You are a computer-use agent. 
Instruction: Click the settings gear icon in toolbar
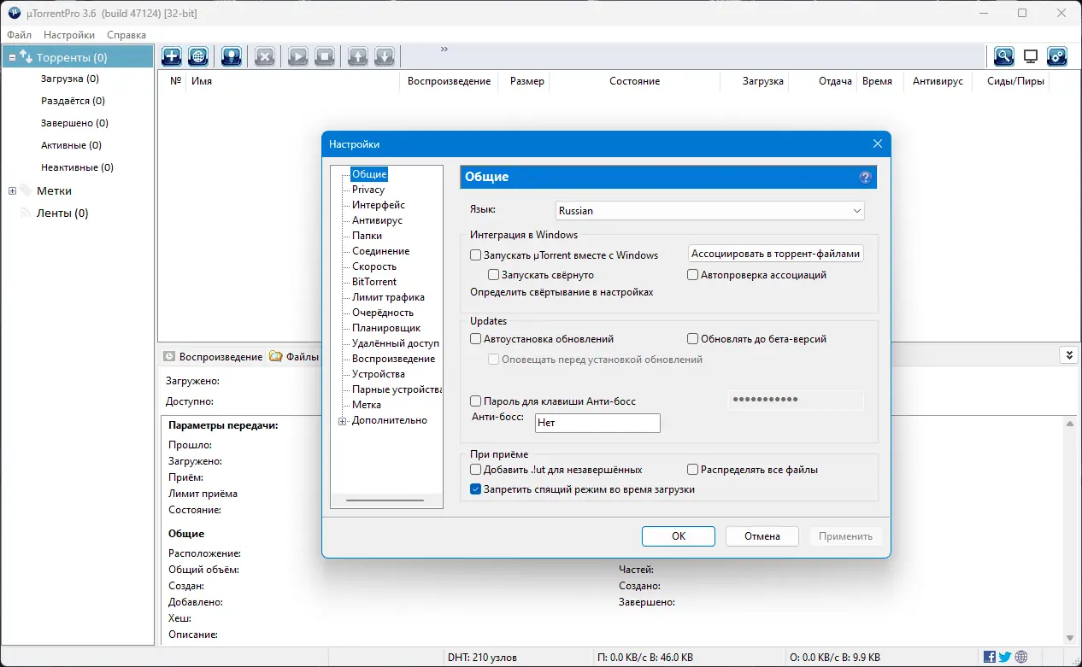[x=1057, y=56]
